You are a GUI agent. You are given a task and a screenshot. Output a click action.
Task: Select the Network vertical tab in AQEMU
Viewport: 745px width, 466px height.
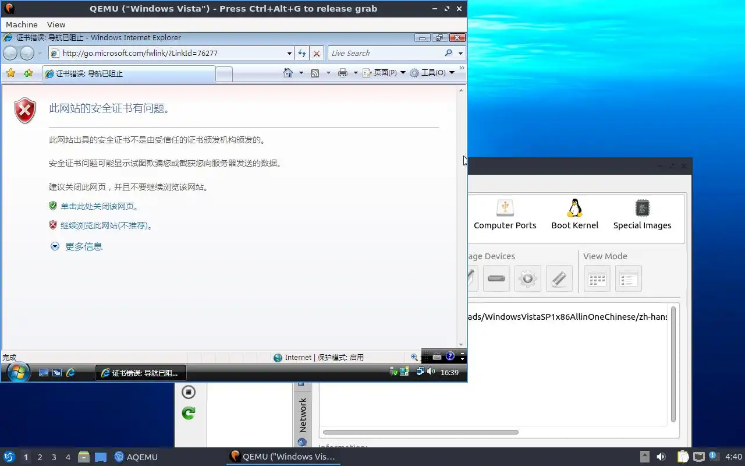pyautogui.click(x=303, y=415)
